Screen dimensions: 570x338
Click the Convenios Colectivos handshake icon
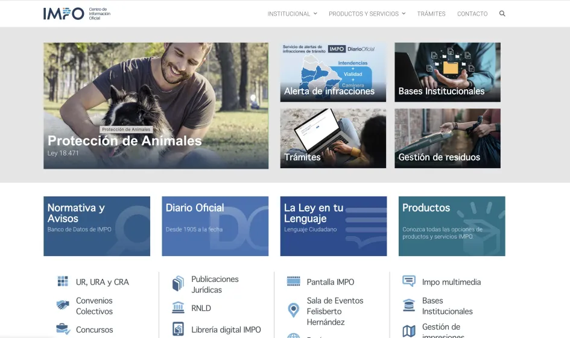point(63,305)
